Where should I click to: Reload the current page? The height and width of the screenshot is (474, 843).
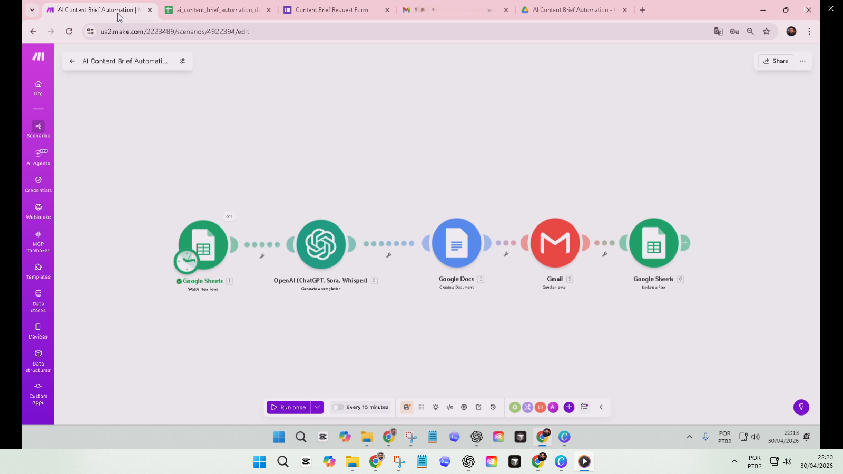pos(69,32)
